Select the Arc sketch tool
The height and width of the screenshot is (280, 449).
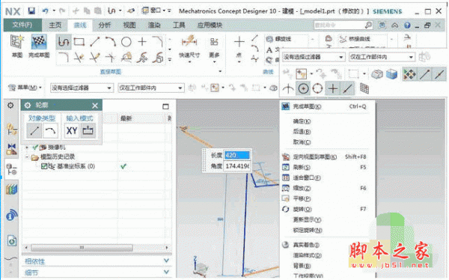110,42
